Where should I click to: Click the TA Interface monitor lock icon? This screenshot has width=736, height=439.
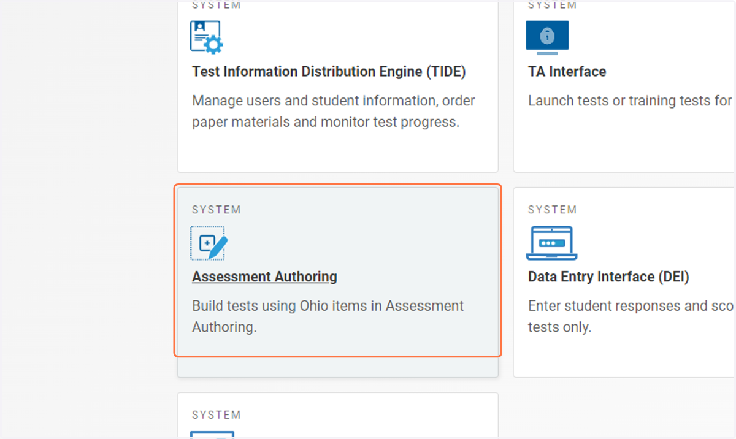click(547, 37)
